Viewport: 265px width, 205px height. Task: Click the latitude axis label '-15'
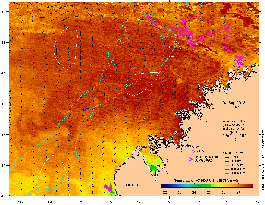(x=3, y=104)
